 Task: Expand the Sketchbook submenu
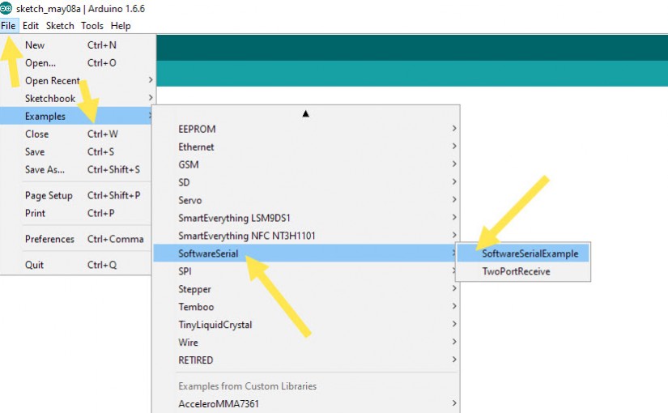[50, 99]
